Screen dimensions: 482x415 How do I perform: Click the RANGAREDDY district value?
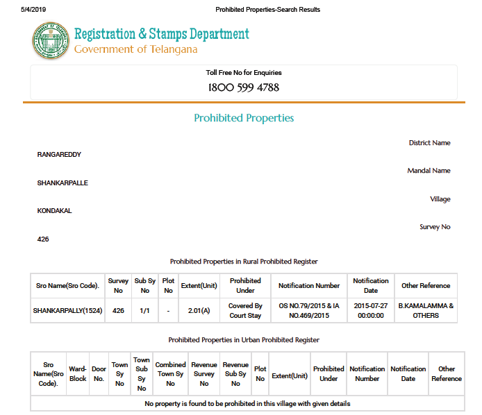pyautogui.click(x=59, y=155)
